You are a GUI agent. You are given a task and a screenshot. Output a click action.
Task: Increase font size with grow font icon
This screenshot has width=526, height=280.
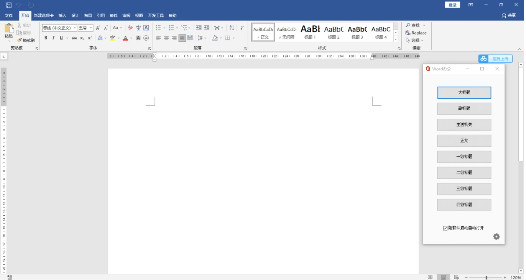coord(98,28)
